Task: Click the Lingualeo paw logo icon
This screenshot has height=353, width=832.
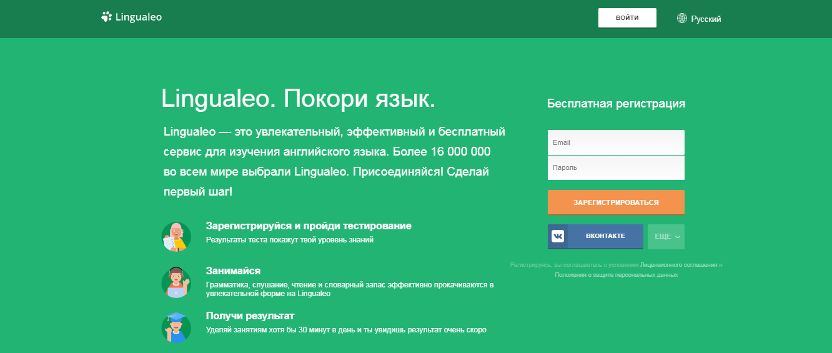Action: point(106,17)
